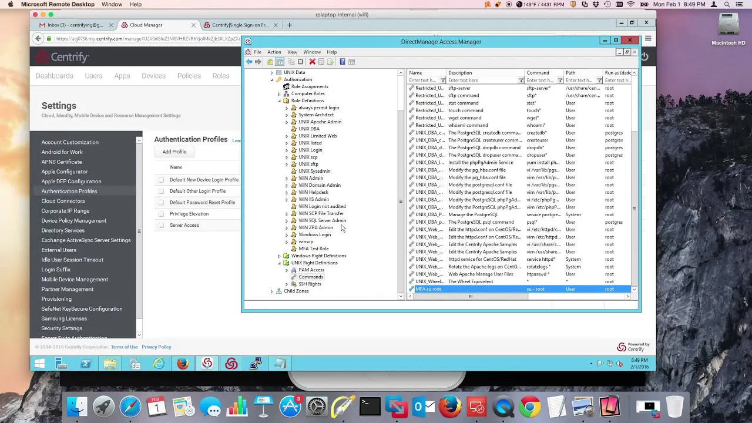Screen dimensions: 752x423
Task: Click the blue Help toolbar icon
Action: pos(342,62)
